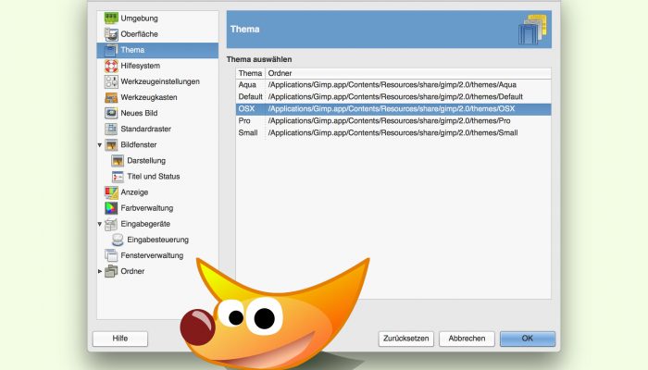Sort by the Ordner column header
Image resolution: width=648 pixels, height=370 pixels.
(408, 73)
